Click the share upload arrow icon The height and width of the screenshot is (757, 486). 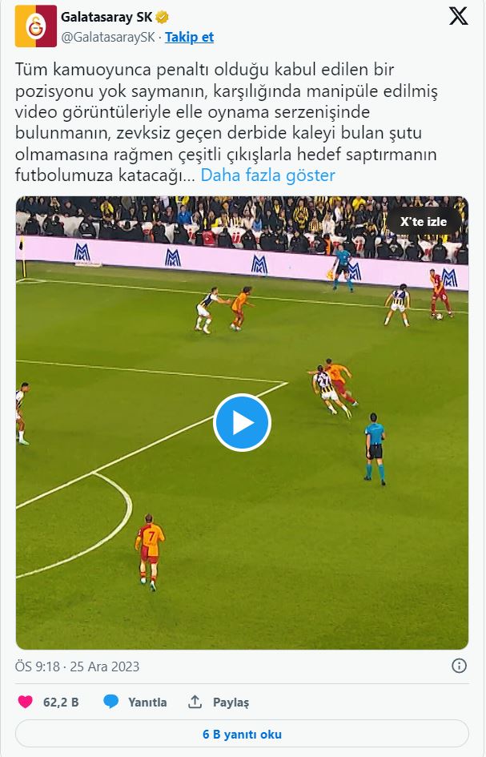pyautogui.click(x=195, y=702)
